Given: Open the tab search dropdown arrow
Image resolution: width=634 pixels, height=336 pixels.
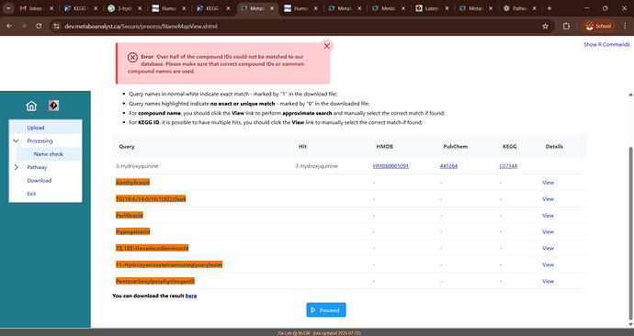Looking at the screenshot, I should click(8, 8).
